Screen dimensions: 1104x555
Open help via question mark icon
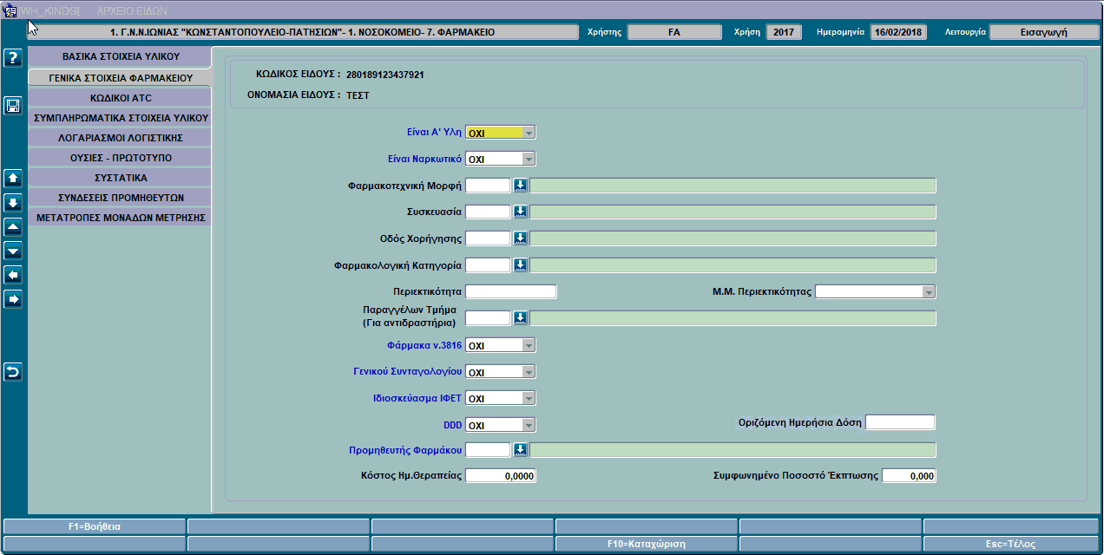[x=13, y=58]
